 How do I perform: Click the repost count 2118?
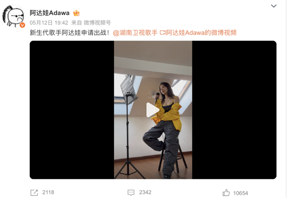click(x=48, y=192)
